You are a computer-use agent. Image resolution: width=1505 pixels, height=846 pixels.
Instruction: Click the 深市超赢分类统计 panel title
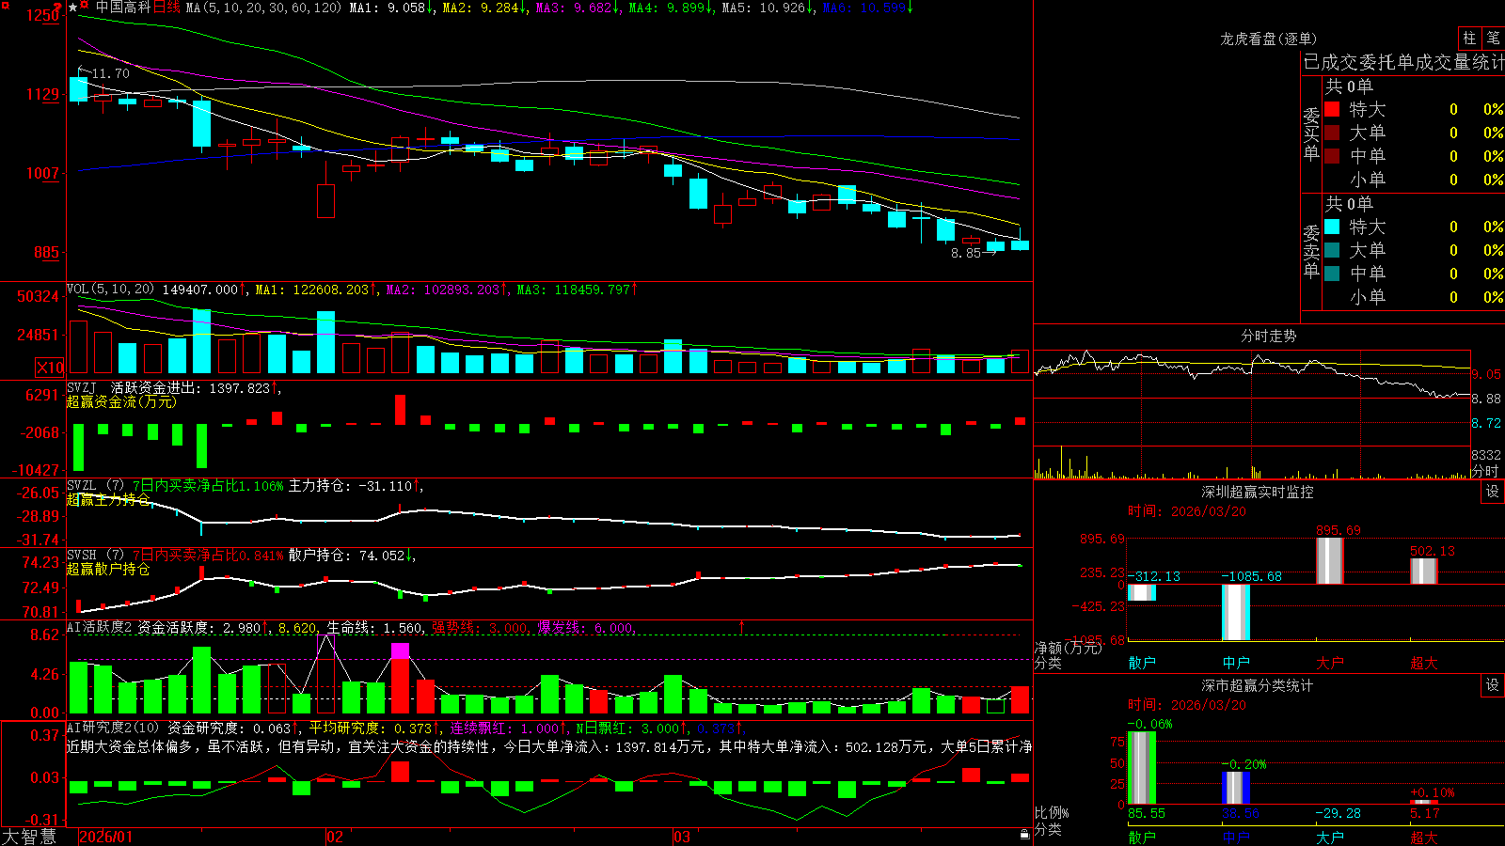point(1258,685)
